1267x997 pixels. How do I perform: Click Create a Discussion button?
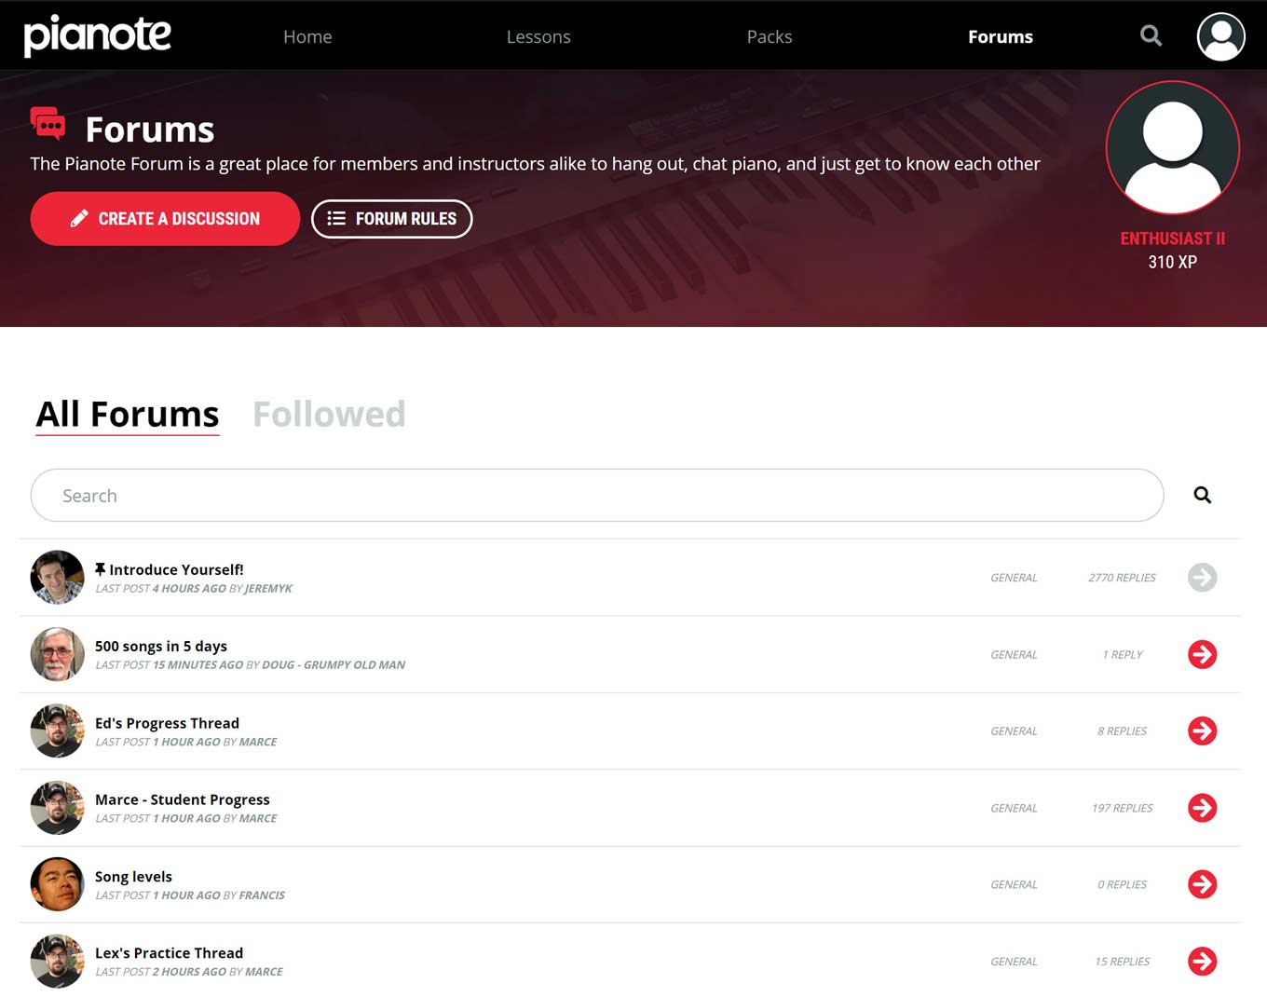tap(165, 219)
